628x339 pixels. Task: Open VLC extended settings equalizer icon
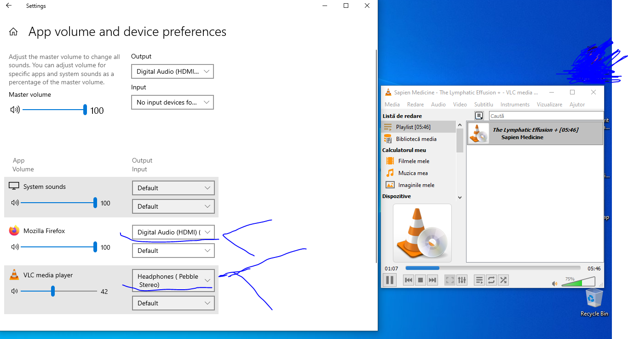coord(462,280)
